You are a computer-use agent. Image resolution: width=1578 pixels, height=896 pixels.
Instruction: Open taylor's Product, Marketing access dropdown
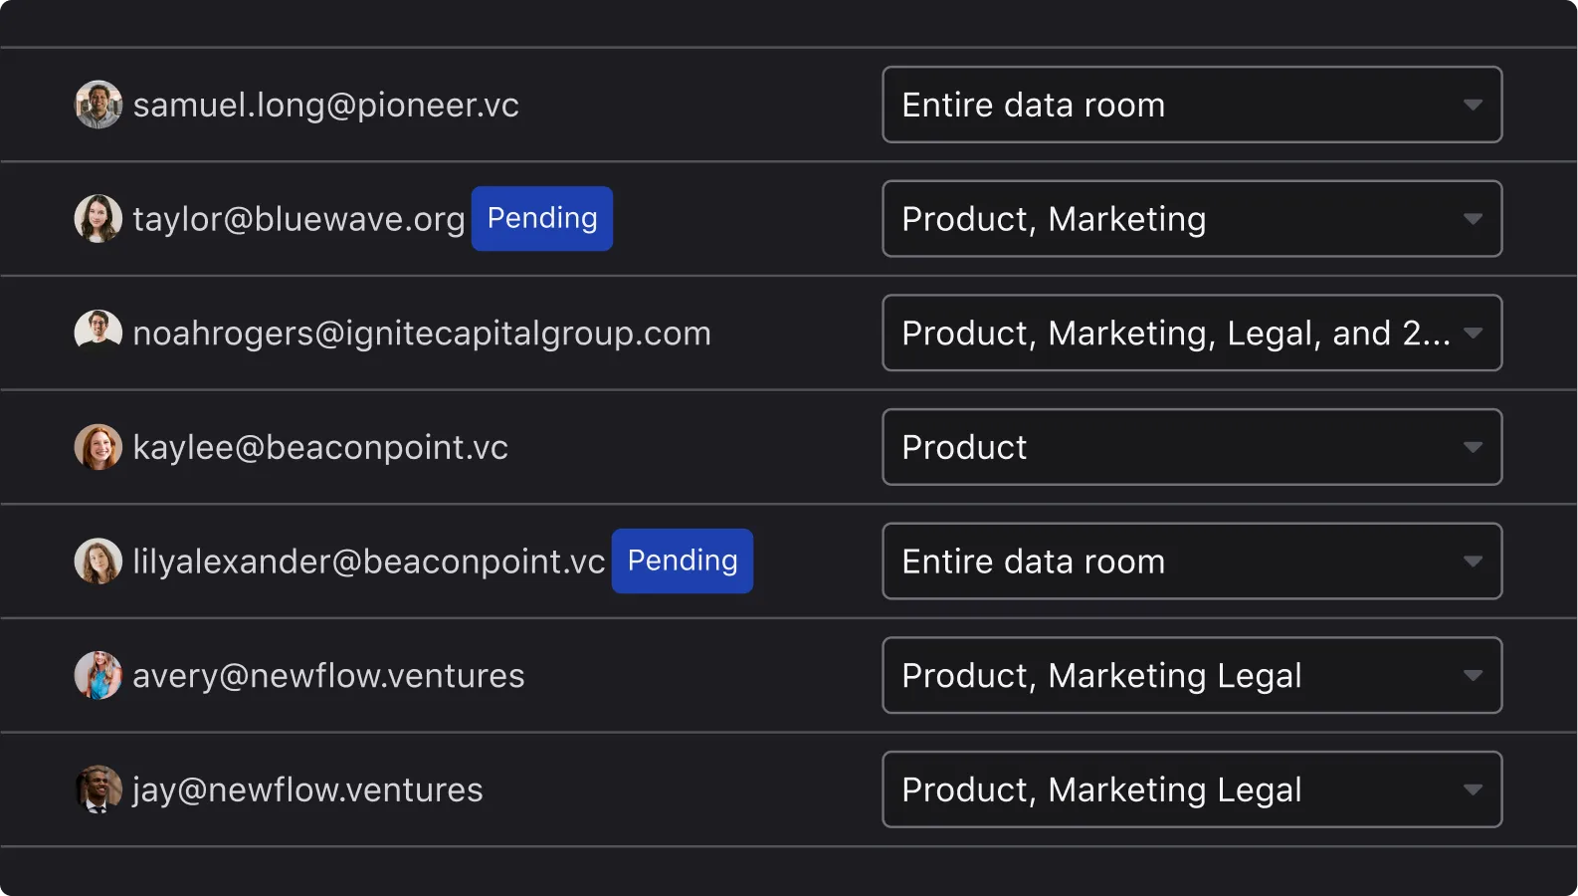pos(1191,219)
